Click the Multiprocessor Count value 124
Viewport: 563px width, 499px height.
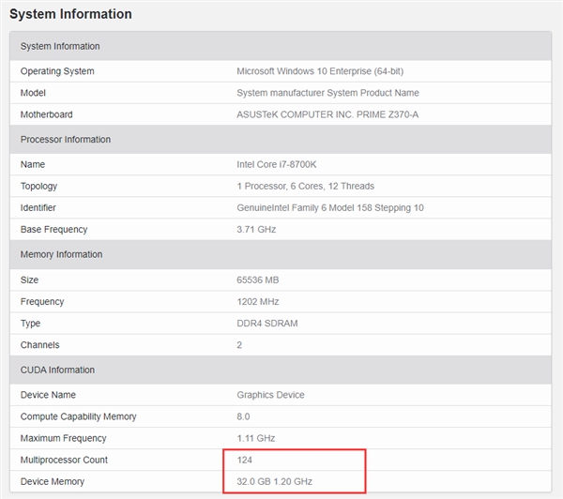click(245, 460)
